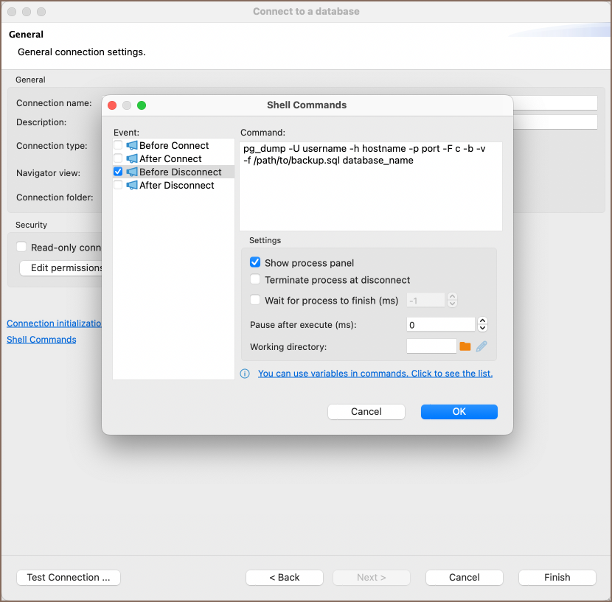612x602 pixels.
Task: Toggle Wait for process to finish
Action: [x=255, y=300]
